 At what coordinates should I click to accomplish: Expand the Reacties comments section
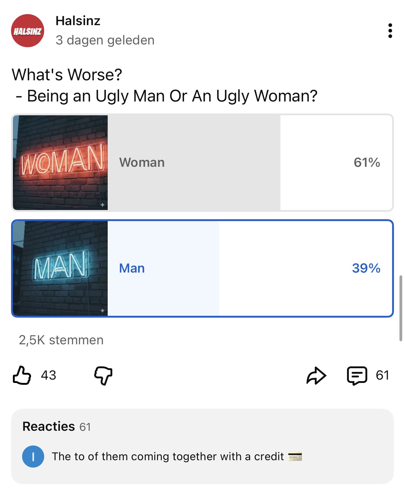click(48, 426)
